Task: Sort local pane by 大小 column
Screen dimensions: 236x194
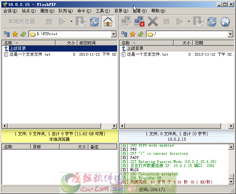Action: (66, 43)
